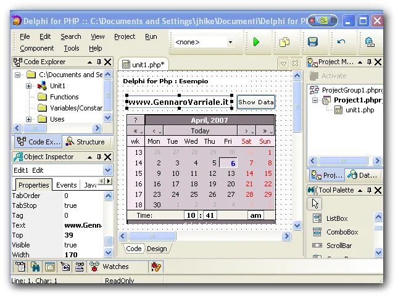Click the undo arrow toolbar icon
Screen dimensions: 398x298
click(x=341, y=41)
